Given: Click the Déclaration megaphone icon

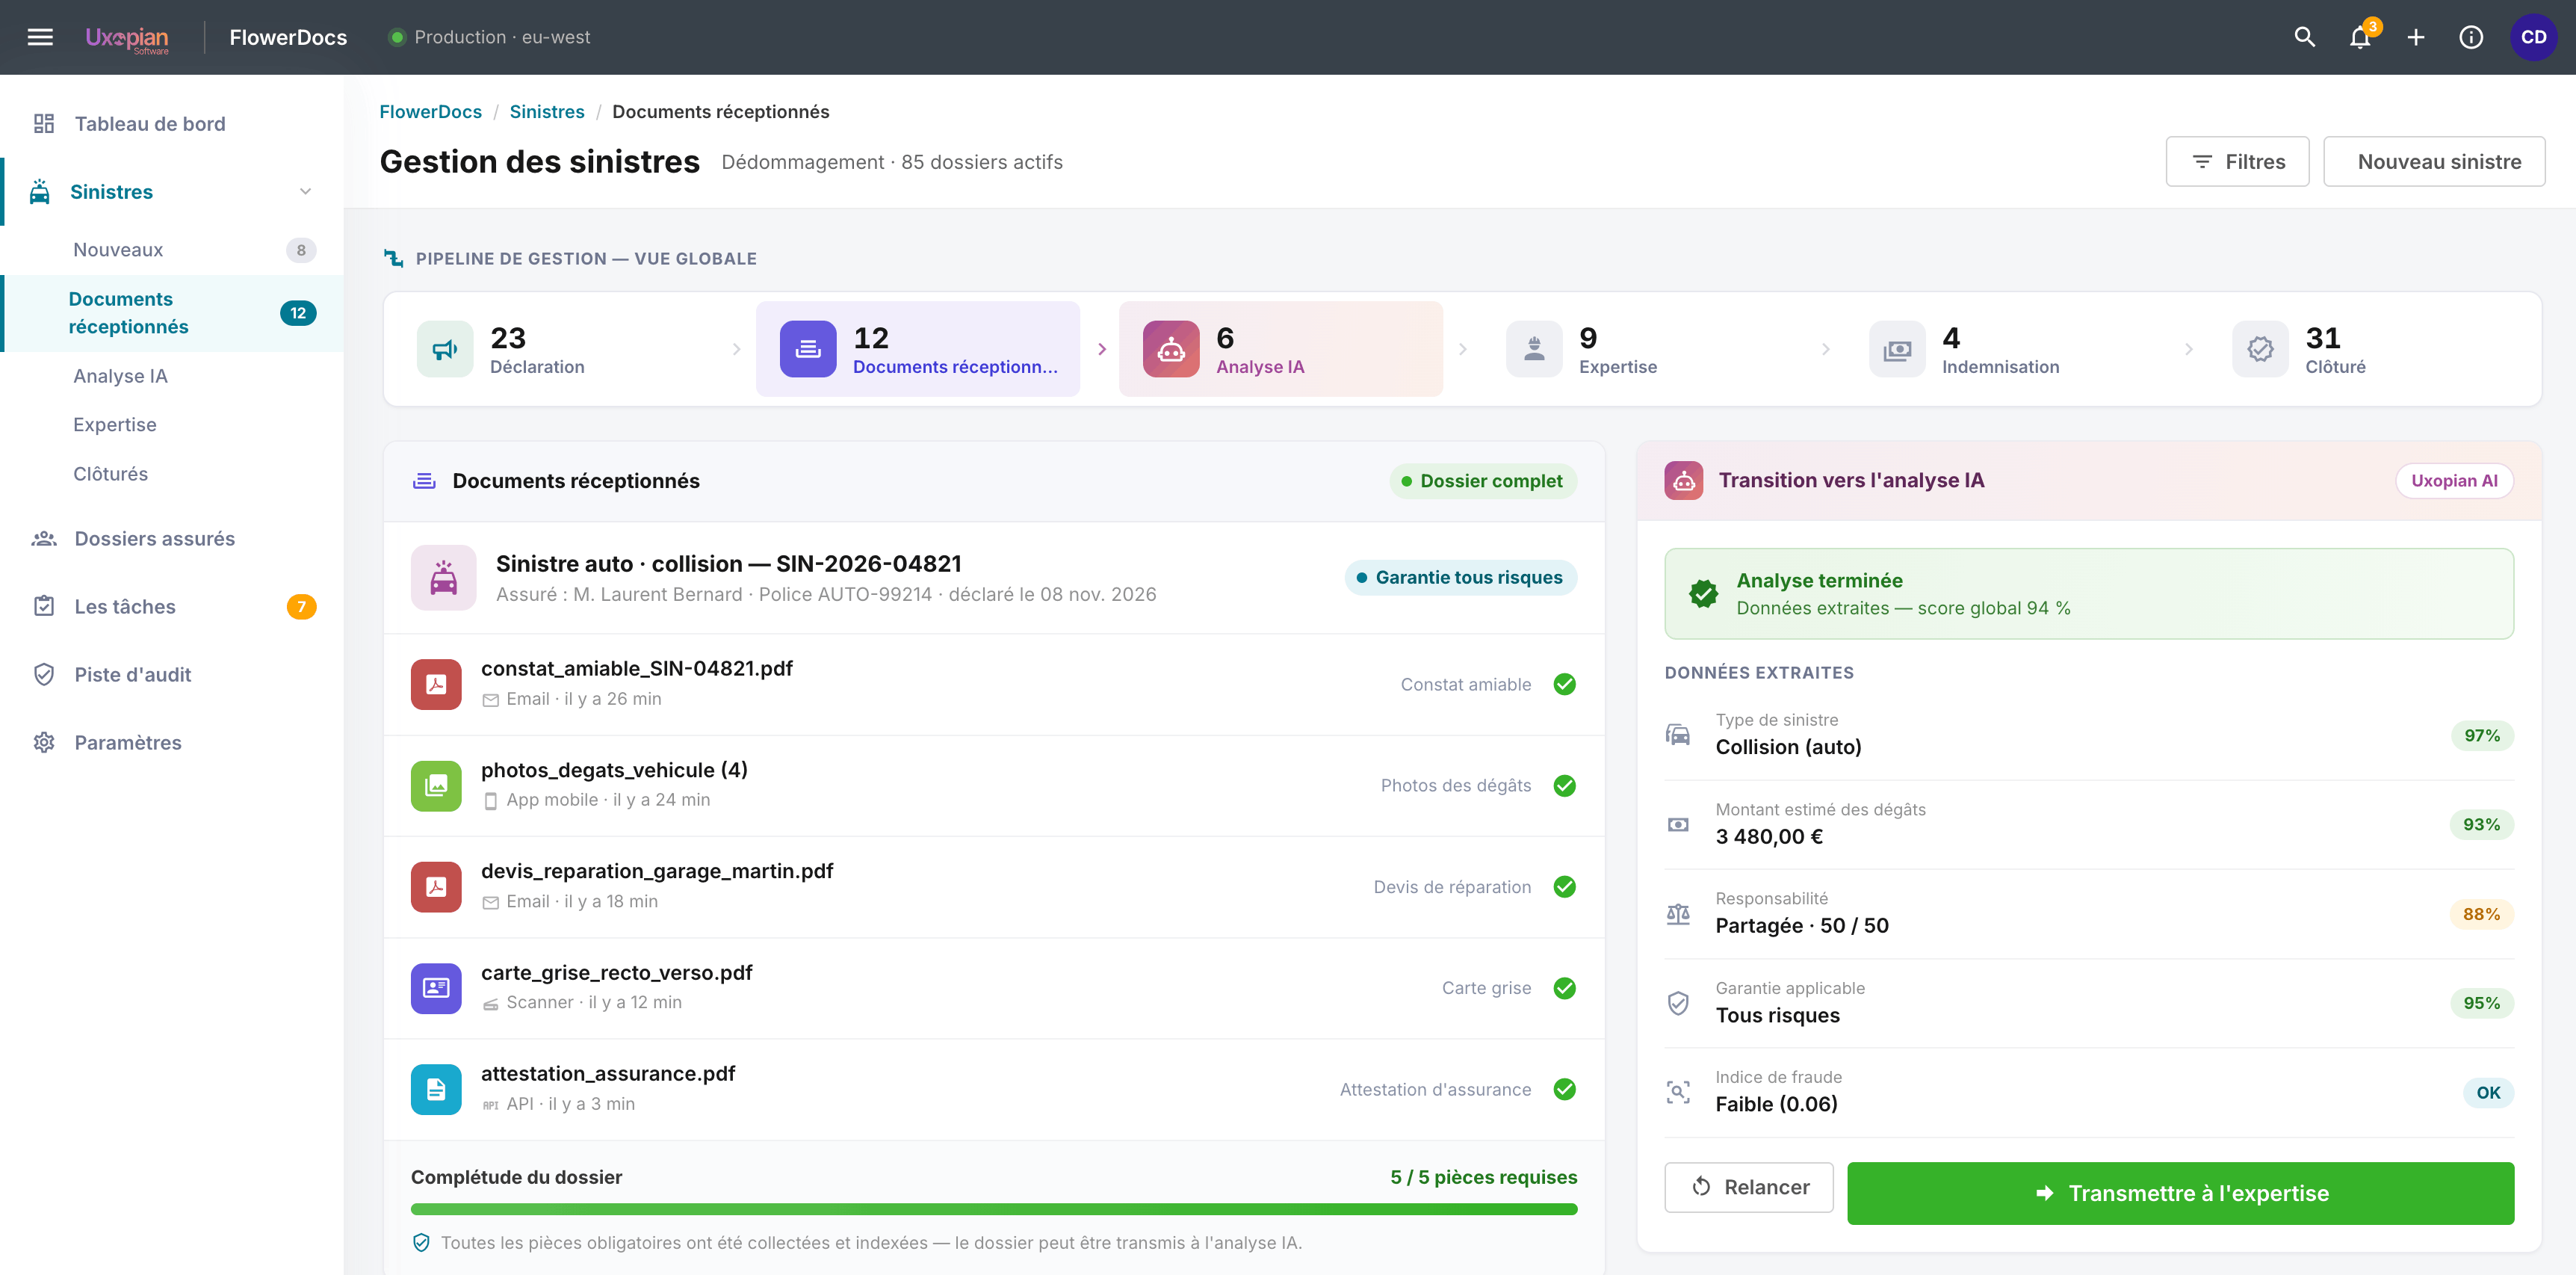Looking at the screenshot, I should 444,349.
